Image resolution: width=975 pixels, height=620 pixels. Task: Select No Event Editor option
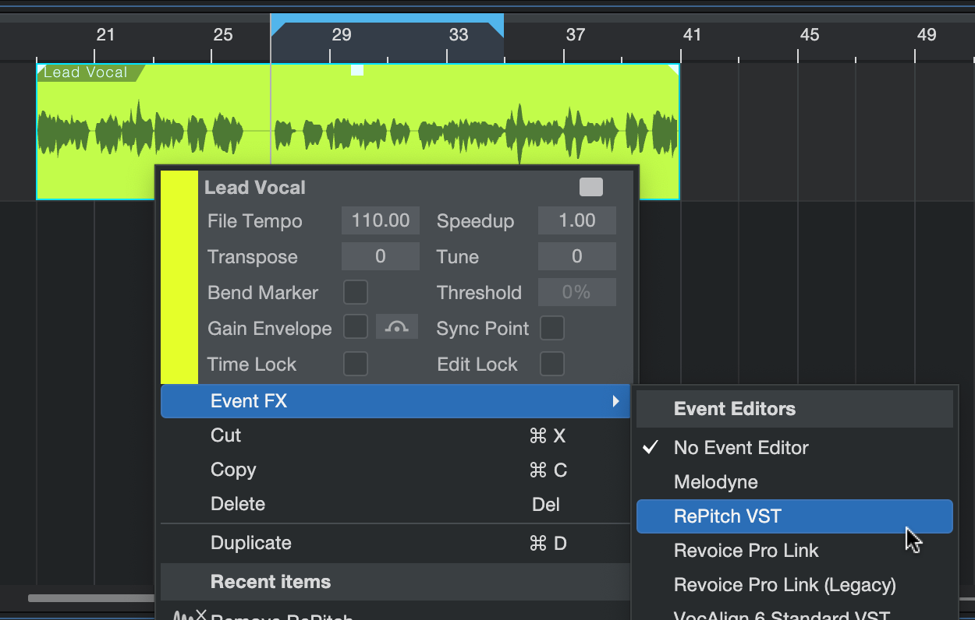tap(740, 448)
